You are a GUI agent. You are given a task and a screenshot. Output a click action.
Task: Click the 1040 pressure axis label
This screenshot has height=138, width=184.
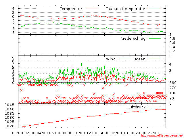point(9,109)
